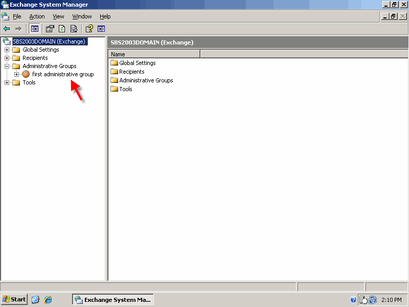Select Tools in the console tree

coord(29,82)
